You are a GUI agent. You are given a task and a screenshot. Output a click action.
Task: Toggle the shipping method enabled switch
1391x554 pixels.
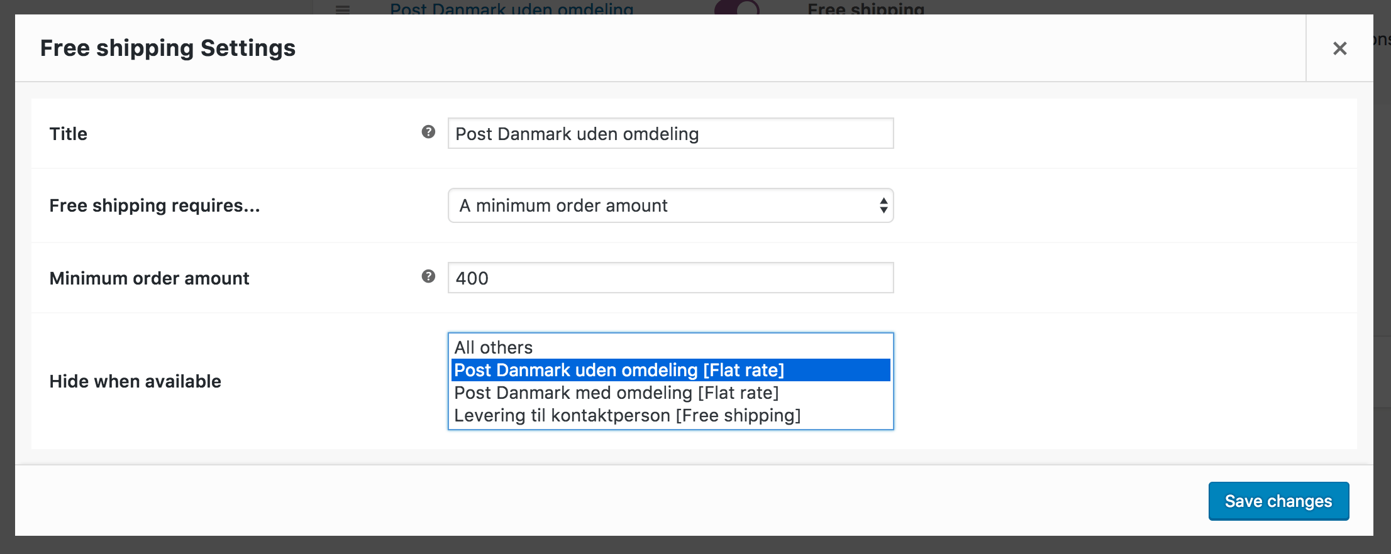point(737,8)
